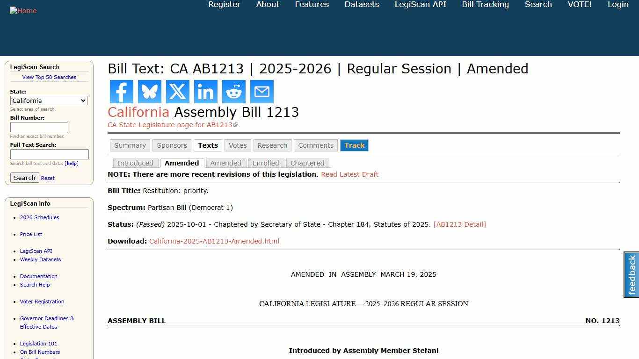View the Enrolled bill text
This screenshot has width=639, height=359.
click(266, 163)
